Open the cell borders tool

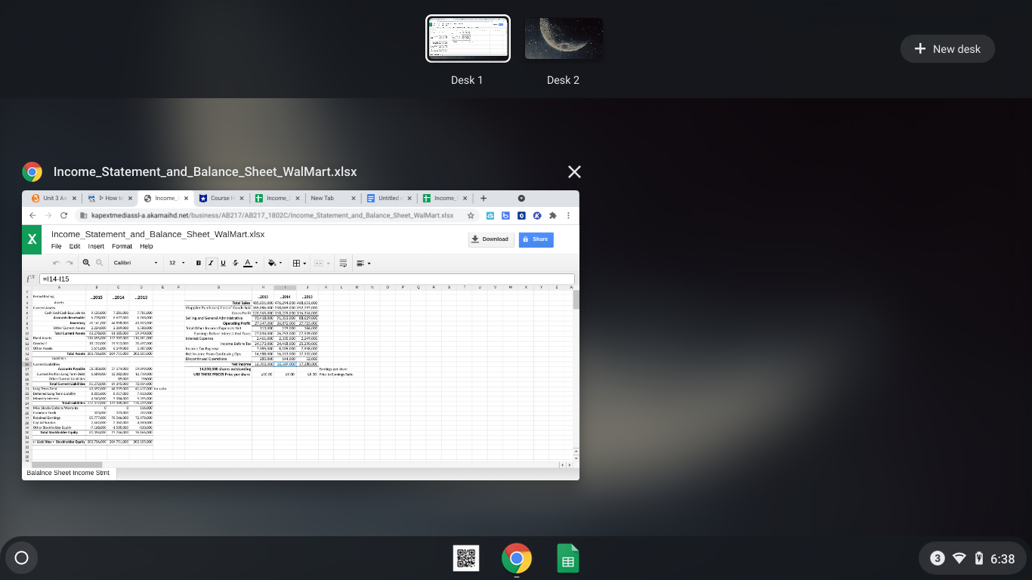tap(297, 263)
